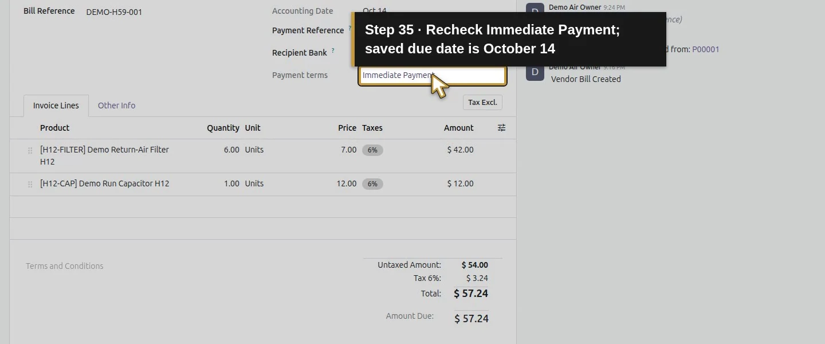The height and width of the screenshot is (344, 825).
Task: Click the Total value $ 57.24
Action: point(471,294)
